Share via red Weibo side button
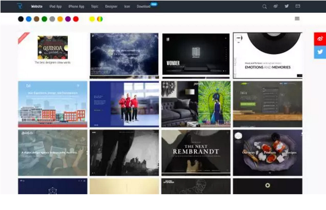This screenshot has width=326, height=210. [x=320, y=39]
